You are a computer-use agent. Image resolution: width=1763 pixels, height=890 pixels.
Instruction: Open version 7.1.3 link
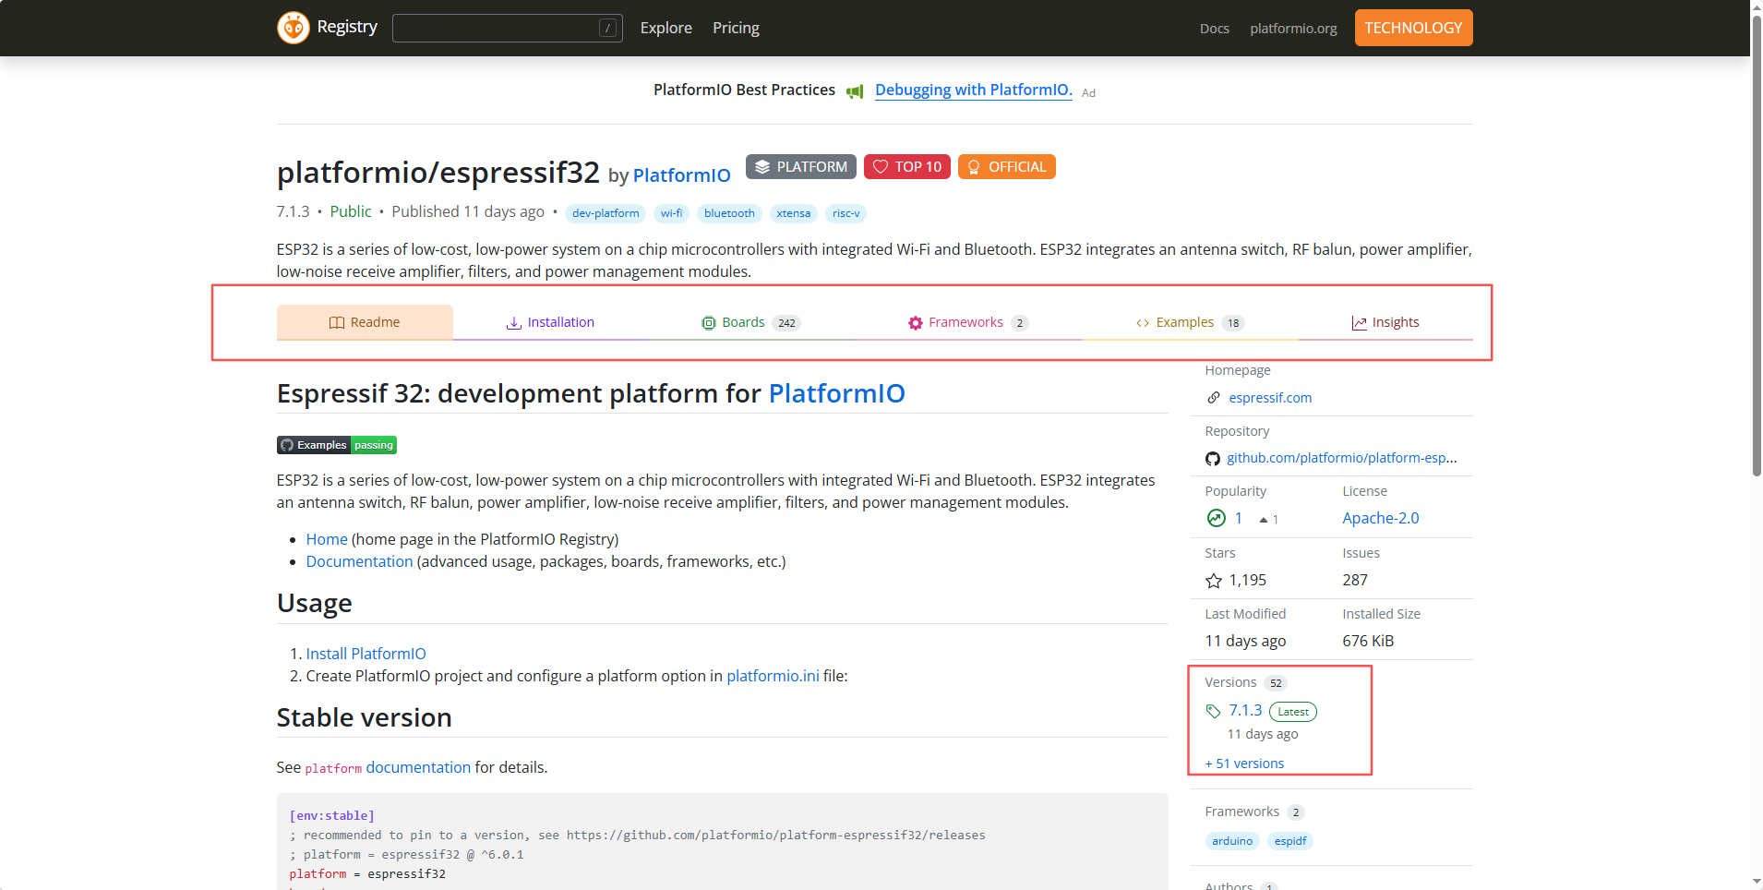[x=1245, y=710]
